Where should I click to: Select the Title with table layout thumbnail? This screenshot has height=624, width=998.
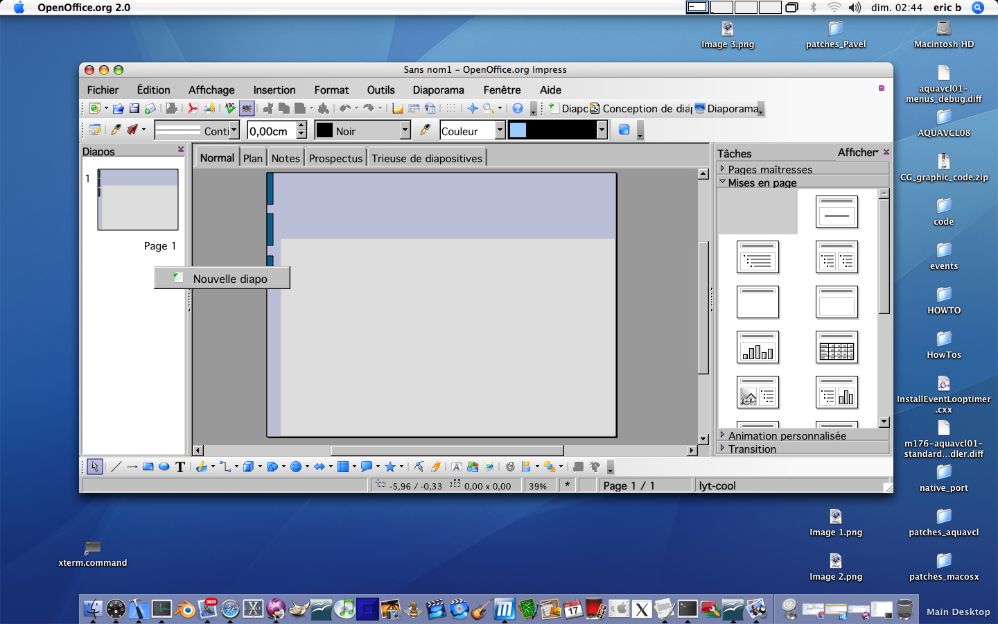coord(837,347)
